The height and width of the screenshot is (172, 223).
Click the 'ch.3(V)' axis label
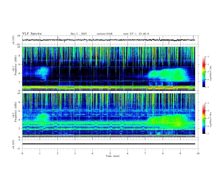[x=14, y=144]
